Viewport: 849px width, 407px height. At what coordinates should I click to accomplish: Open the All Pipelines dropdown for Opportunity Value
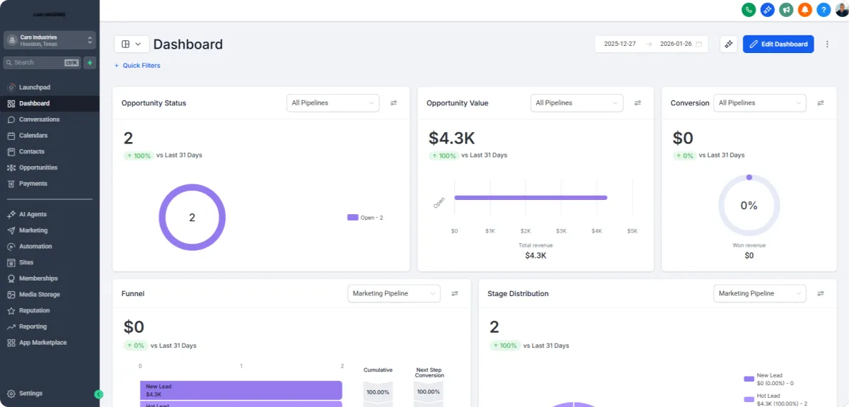pyautogui.click(x=577, y=102)
